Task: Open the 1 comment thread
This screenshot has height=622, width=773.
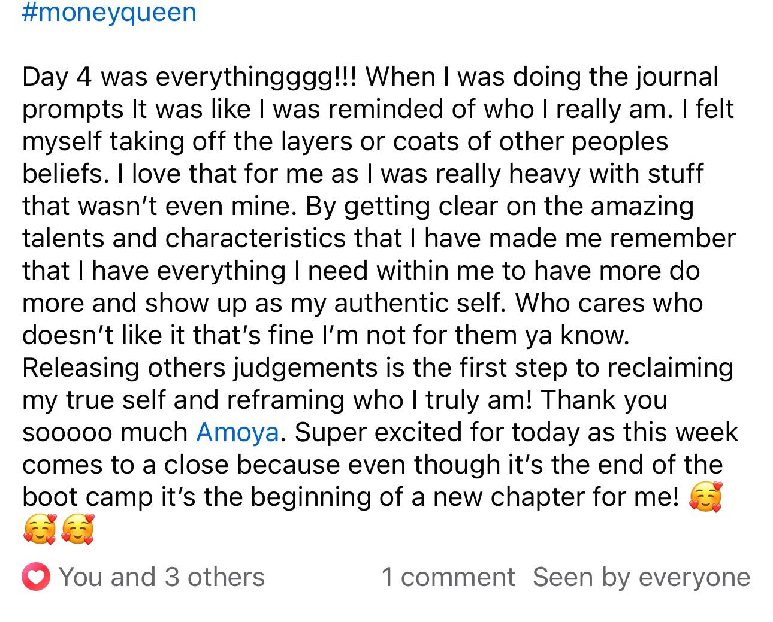Action: [448, 577]
